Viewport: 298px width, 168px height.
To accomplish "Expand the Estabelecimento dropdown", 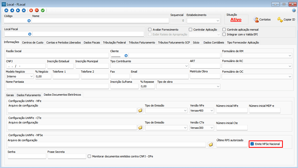I will pos(218,20).
